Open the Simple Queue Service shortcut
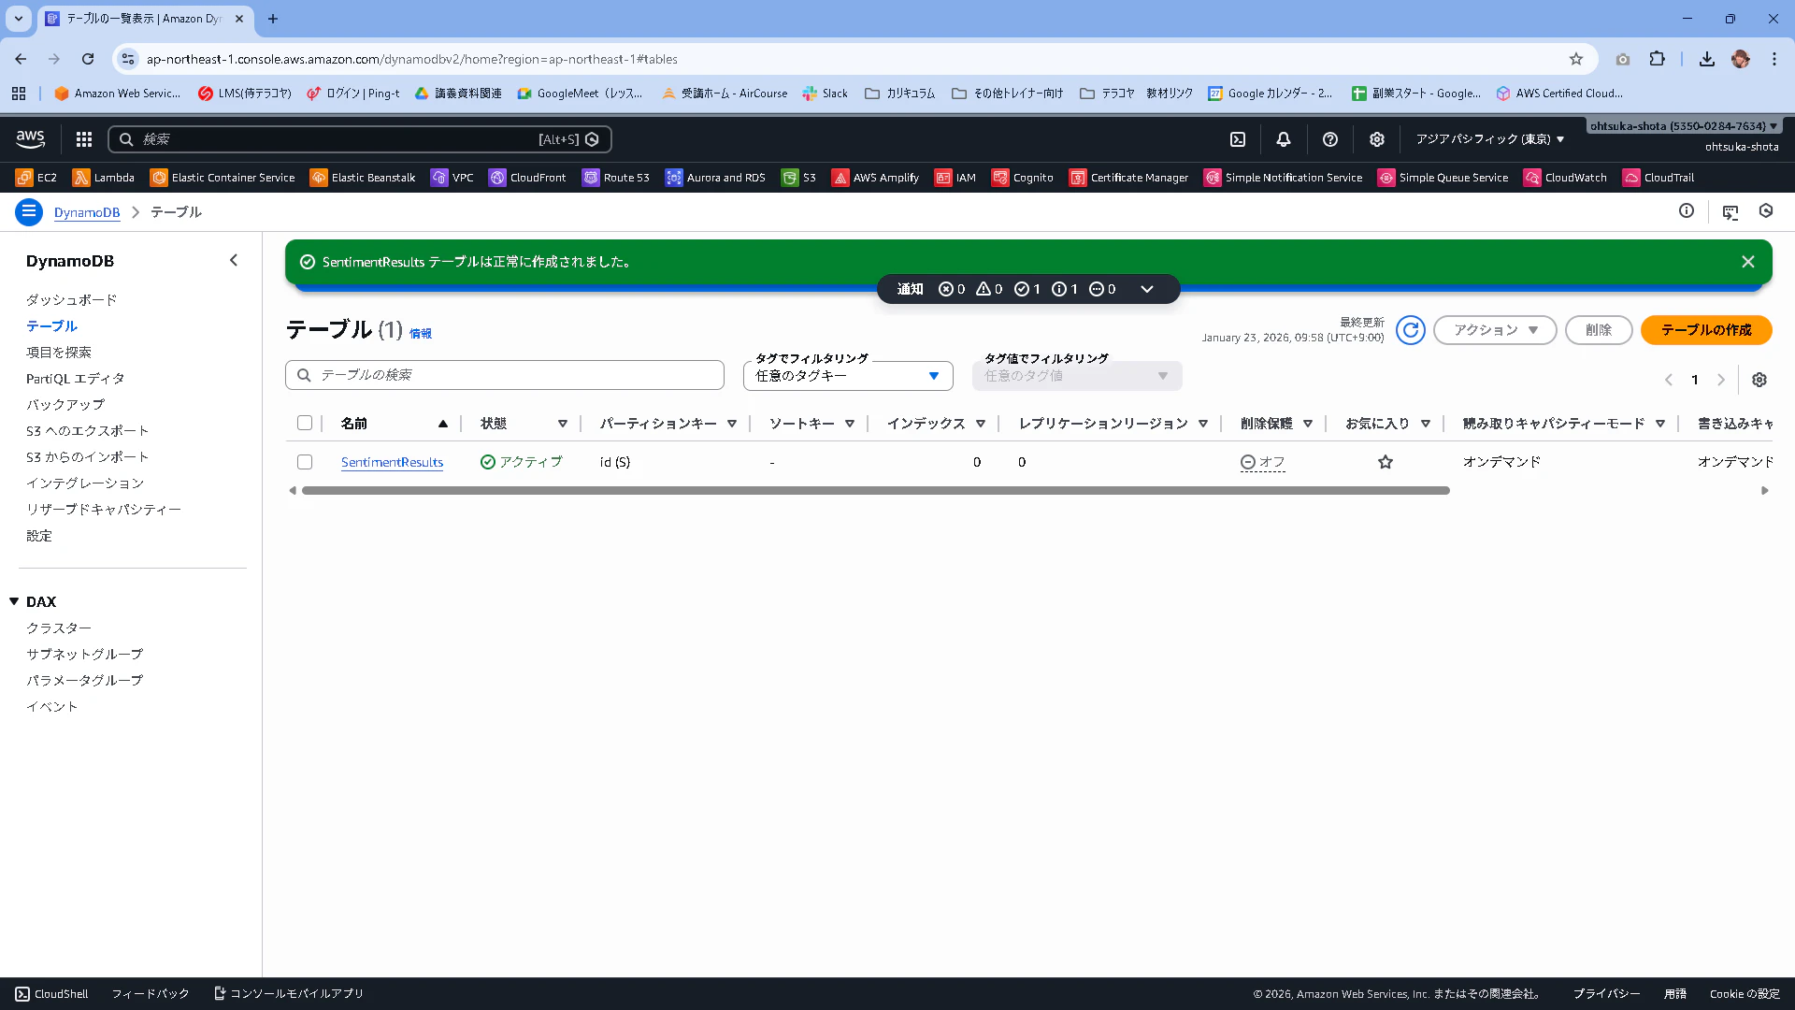 pos(1443,178)
